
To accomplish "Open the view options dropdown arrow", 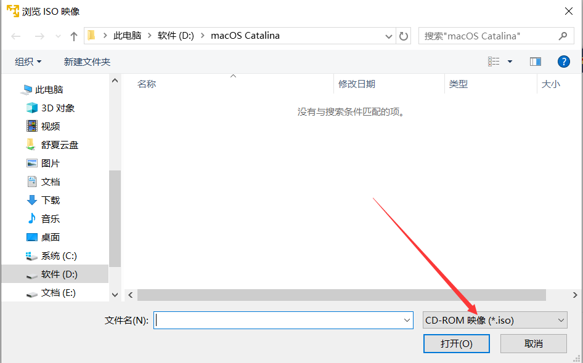I will [510, 62].
